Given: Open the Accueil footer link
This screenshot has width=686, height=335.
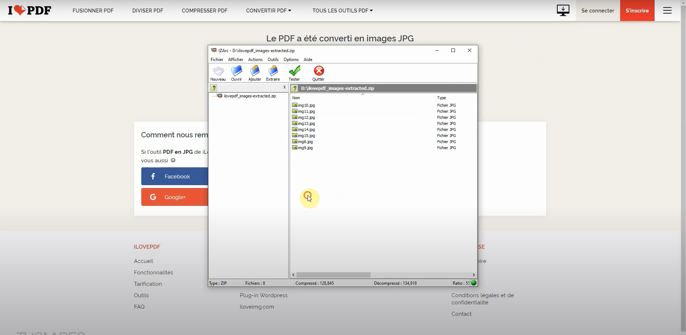Looking at the screenshot, I should coord(143,261).
